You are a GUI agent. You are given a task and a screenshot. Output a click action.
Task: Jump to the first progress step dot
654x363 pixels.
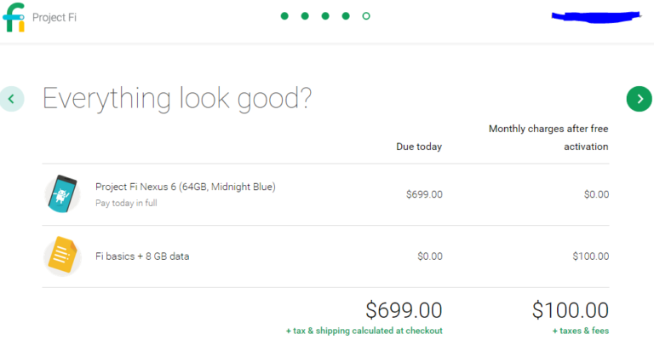[284, 16]
